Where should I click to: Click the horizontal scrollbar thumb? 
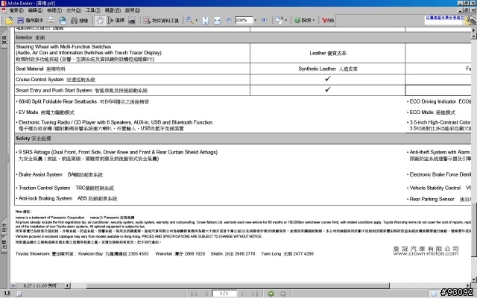pyautogui.click(x=238, y=286)
